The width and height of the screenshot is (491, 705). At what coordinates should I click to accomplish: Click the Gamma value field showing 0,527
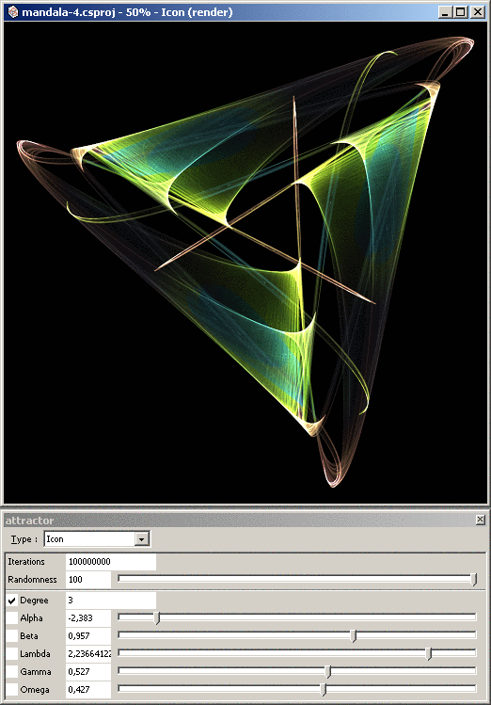coord(88,672)
